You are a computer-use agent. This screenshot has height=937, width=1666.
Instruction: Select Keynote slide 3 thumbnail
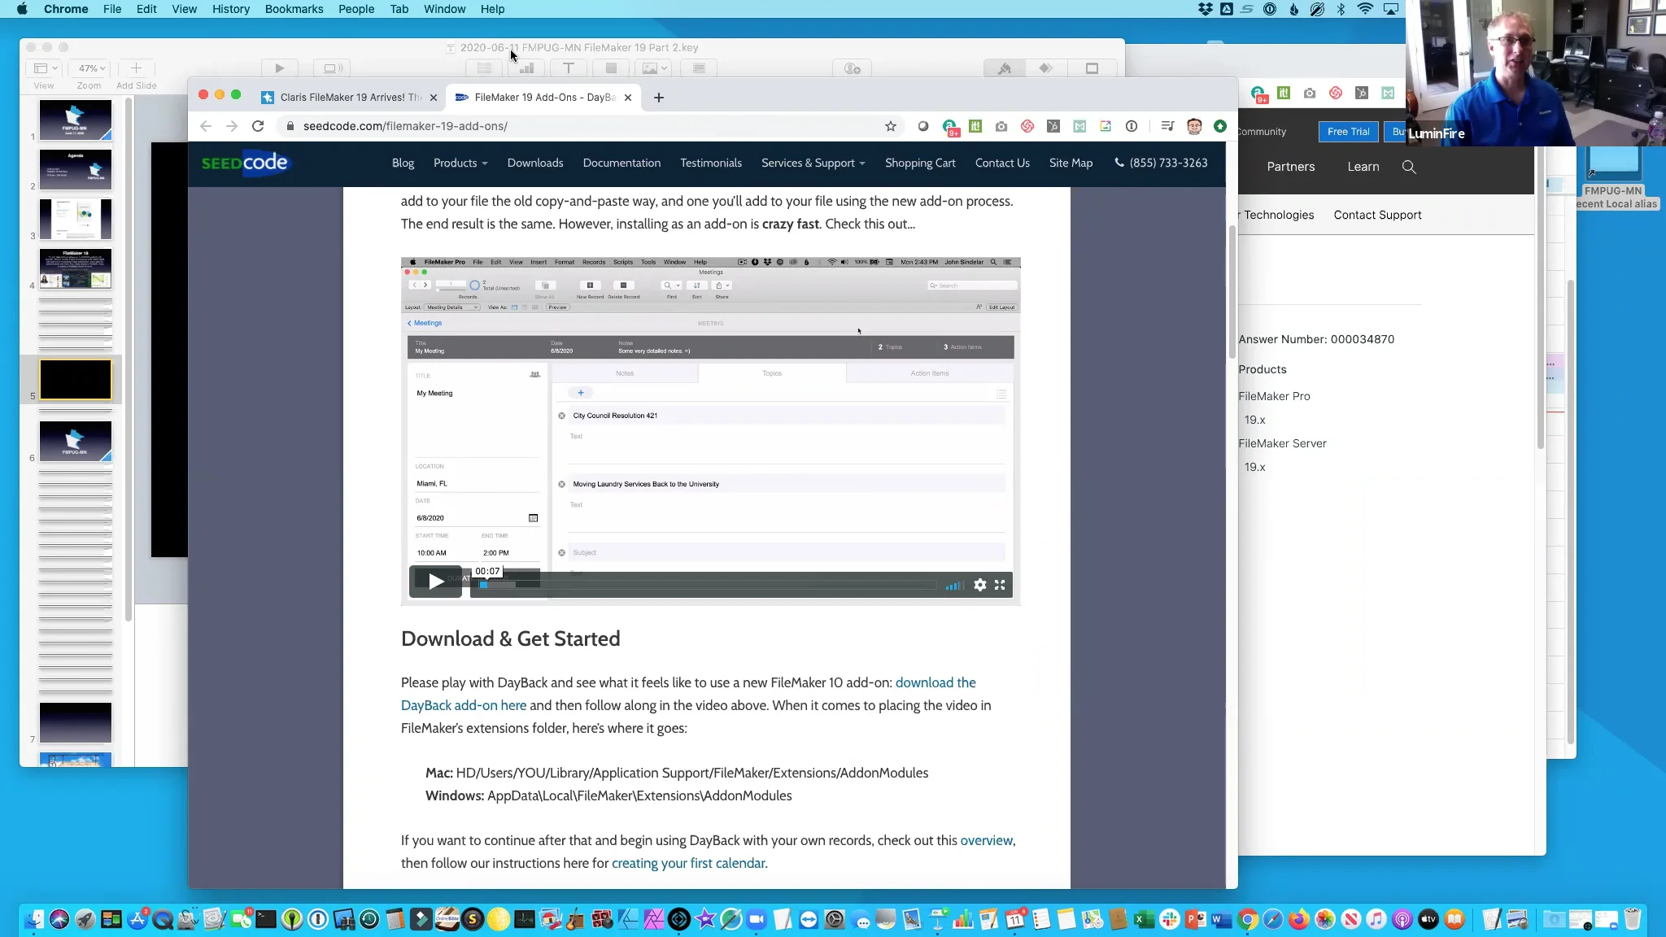(x=76, y=220)
